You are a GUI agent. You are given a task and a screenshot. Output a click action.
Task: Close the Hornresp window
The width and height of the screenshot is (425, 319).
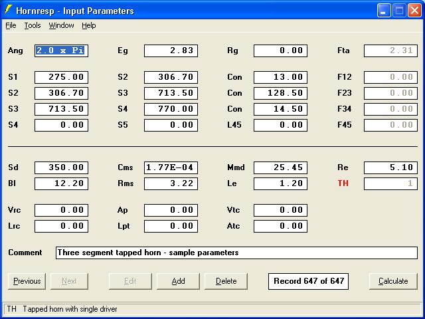coord(414,11)
